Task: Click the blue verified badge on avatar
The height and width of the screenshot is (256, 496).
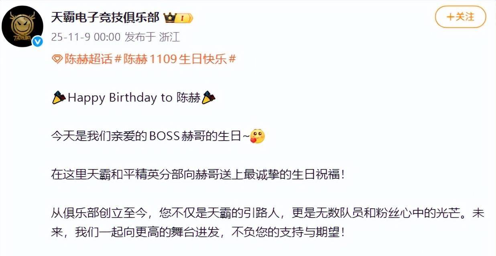Action: (x=37, y=41)
